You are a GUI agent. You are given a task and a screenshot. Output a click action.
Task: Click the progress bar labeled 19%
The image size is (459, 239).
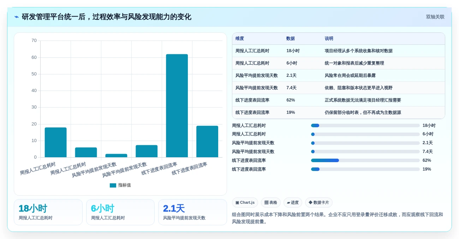[x=365, y=169]
